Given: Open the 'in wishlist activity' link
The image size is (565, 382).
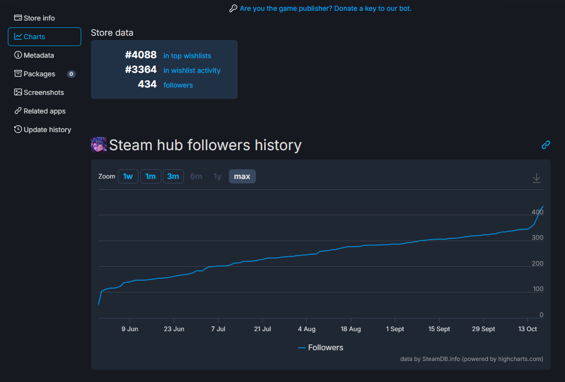Looking at the screenshot, I should (x=192, y=70).
